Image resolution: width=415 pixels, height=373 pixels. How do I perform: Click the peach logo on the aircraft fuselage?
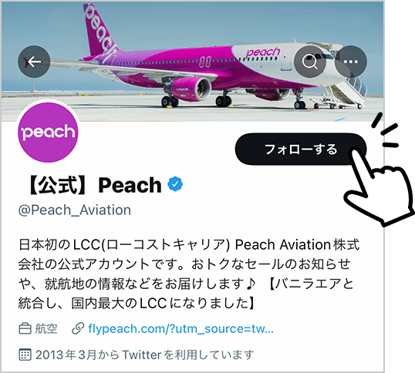click(x=262, y=53)
